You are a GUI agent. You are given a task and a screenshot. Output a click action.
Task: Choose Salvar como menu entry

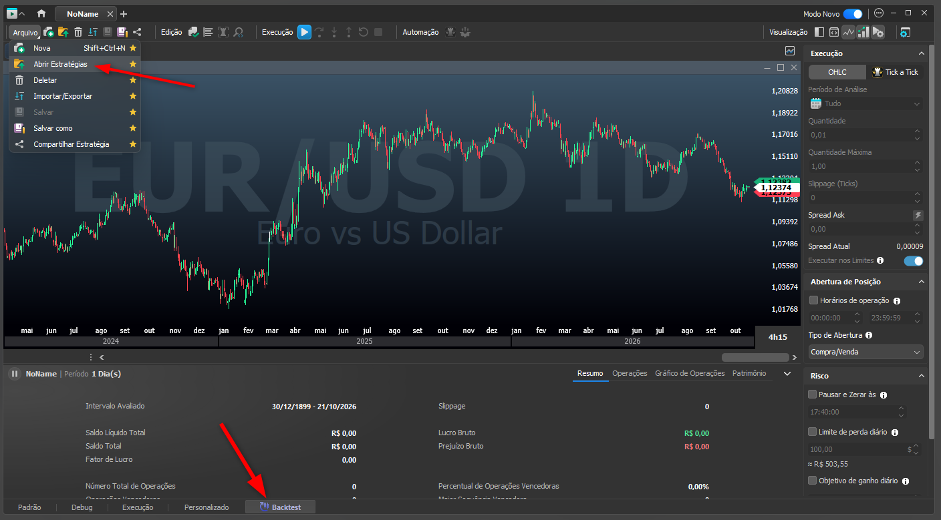[75, 128]
